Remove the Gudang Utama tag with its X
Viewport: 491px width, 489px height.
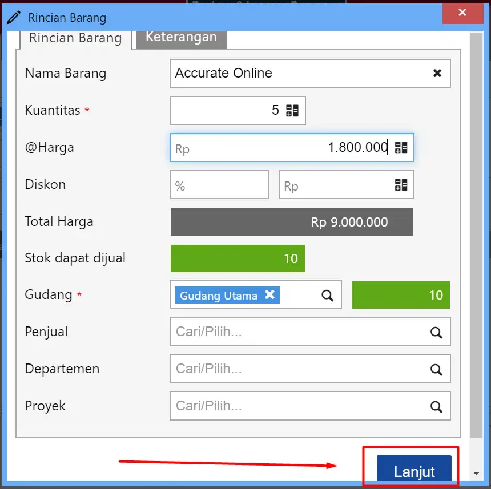269,296
